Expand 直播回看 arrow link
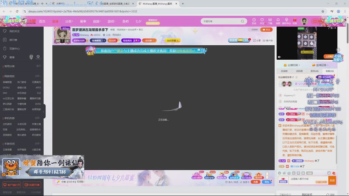Screen dimensions: 349x196 pos(320,65)
